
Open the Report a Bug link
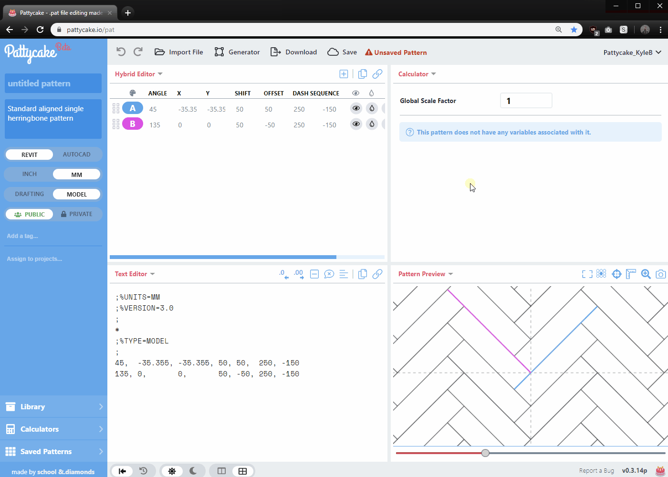pyautogui.click(x=596, y=470)
